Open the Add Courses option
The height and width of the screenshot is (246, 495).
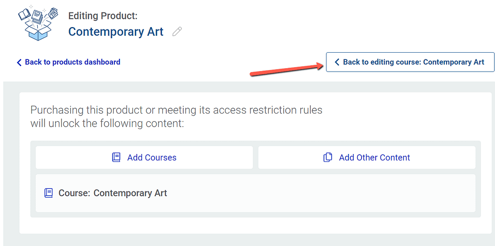144,157
